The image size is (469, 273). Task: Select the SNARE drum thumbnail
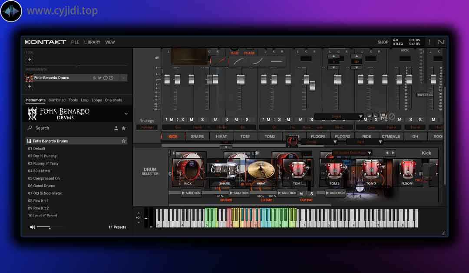(225, 172)
